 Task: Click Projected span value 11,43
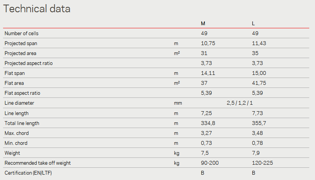[x=259, y=43]
